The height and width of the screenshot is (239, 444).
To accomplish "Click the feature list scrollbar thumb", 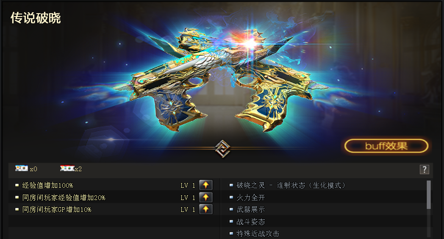I will [x=429, y=195].
